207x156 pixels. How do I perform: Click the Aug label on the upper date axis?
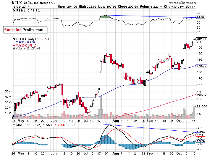pyautogui.click(x=116, y=121)
